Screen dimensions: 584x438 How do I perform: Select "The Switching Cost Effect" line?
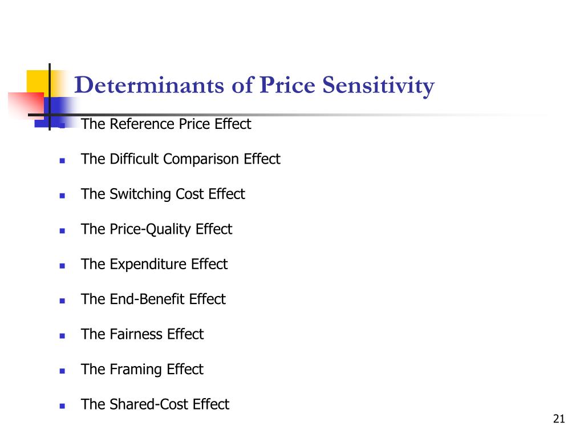(163, 194)
